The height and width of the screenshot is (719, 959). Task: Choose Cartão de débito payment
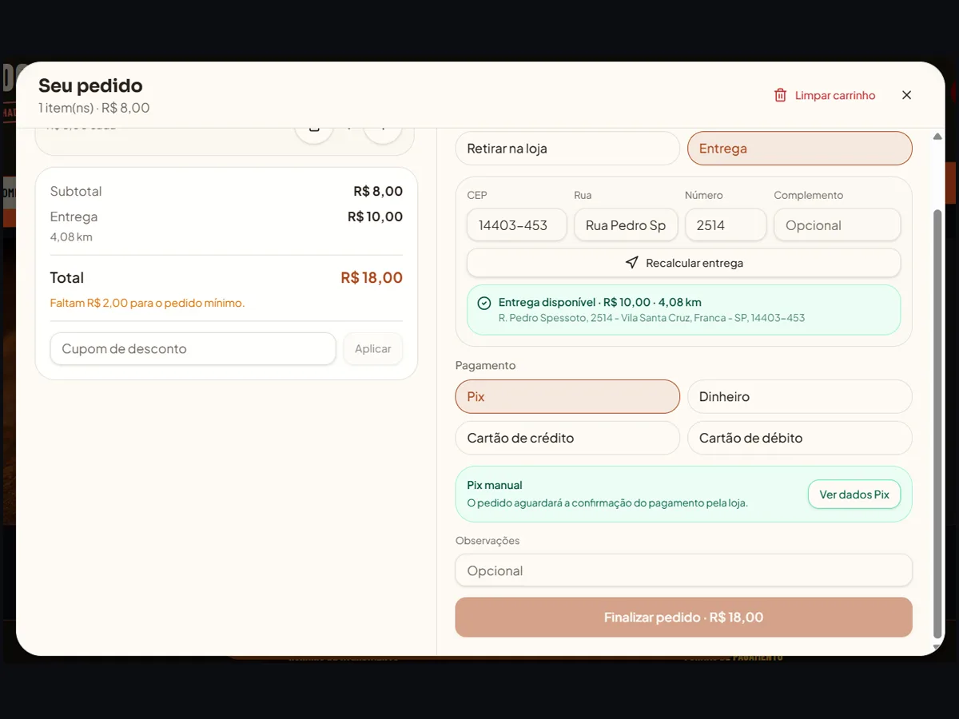(799, 438)
